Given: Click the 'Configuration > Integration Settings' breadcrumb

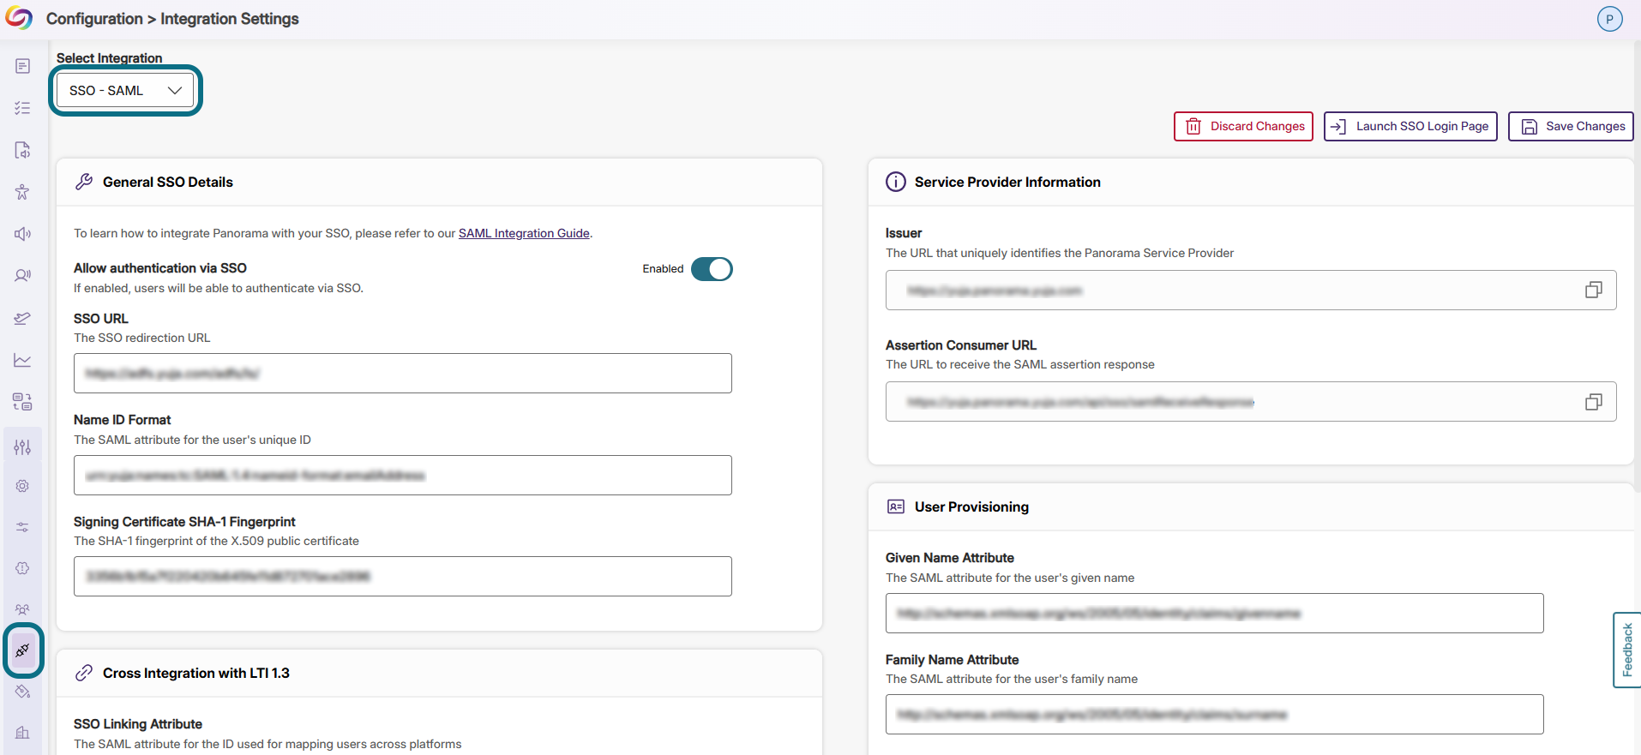Looking at the screenshot, I should pyautogui.click(x=172, y=19).
